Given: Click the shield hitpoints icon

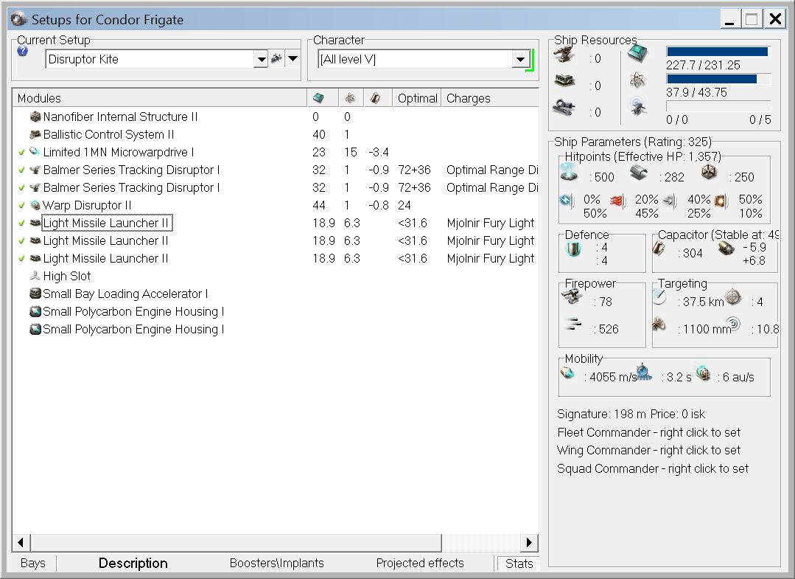Looking at the screenshot, I should click(570, 173).
